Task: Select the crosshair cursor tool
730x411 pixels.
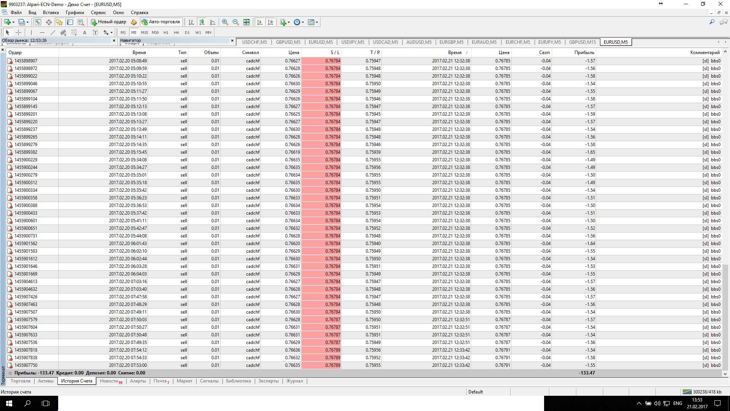Action: [18, 32]
